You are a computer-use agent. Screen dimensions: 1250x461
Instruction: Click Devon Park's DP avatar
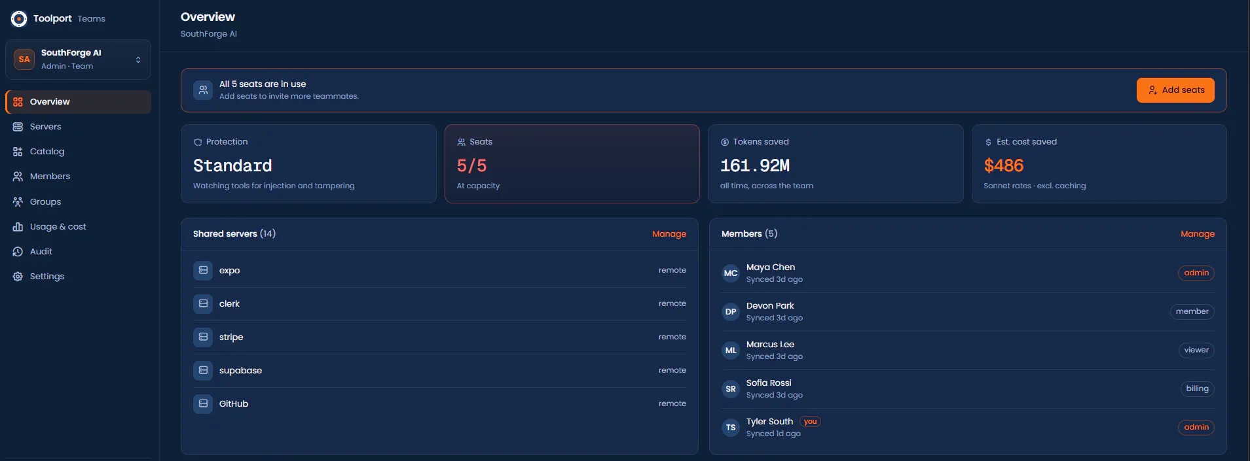click(x=731, y=312)
